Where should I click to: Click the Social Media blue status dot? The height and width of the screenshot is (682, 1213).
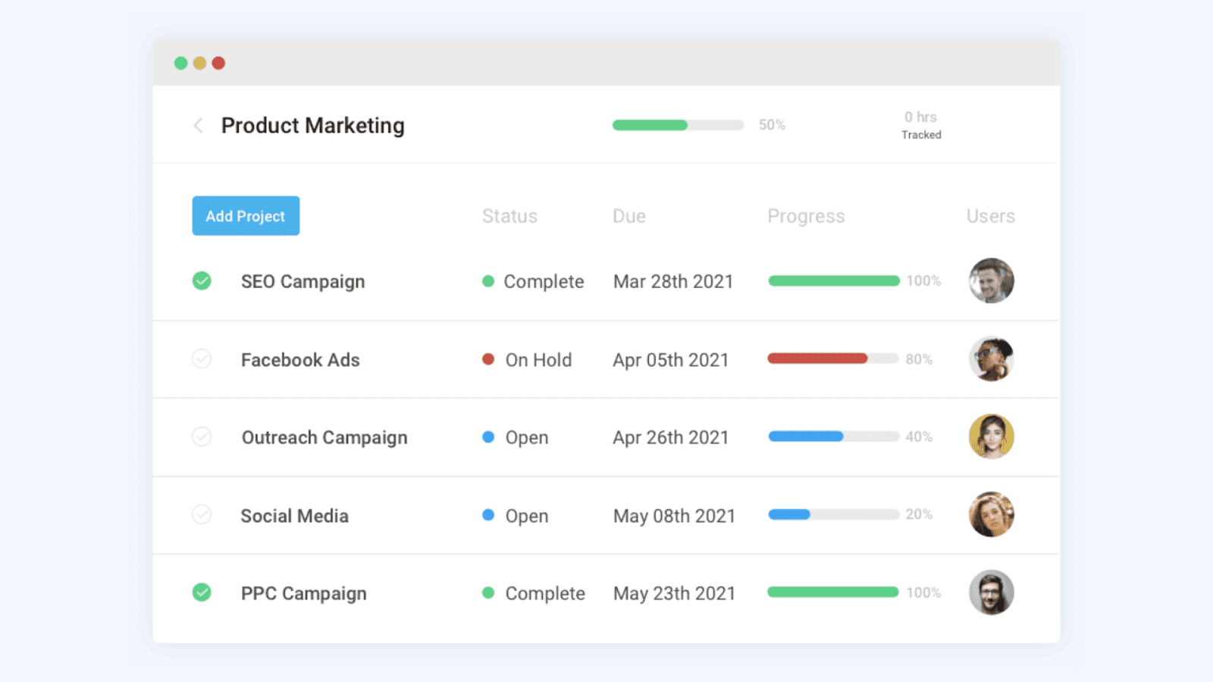[488, 515]
